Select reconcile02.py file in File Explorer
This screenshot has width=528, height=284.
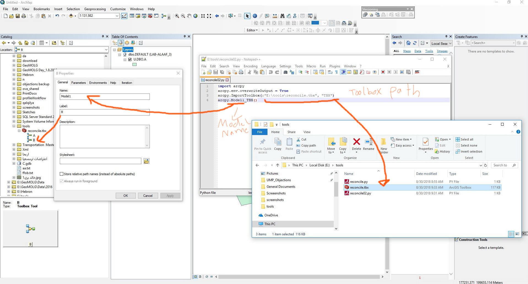tap(423, 193)
